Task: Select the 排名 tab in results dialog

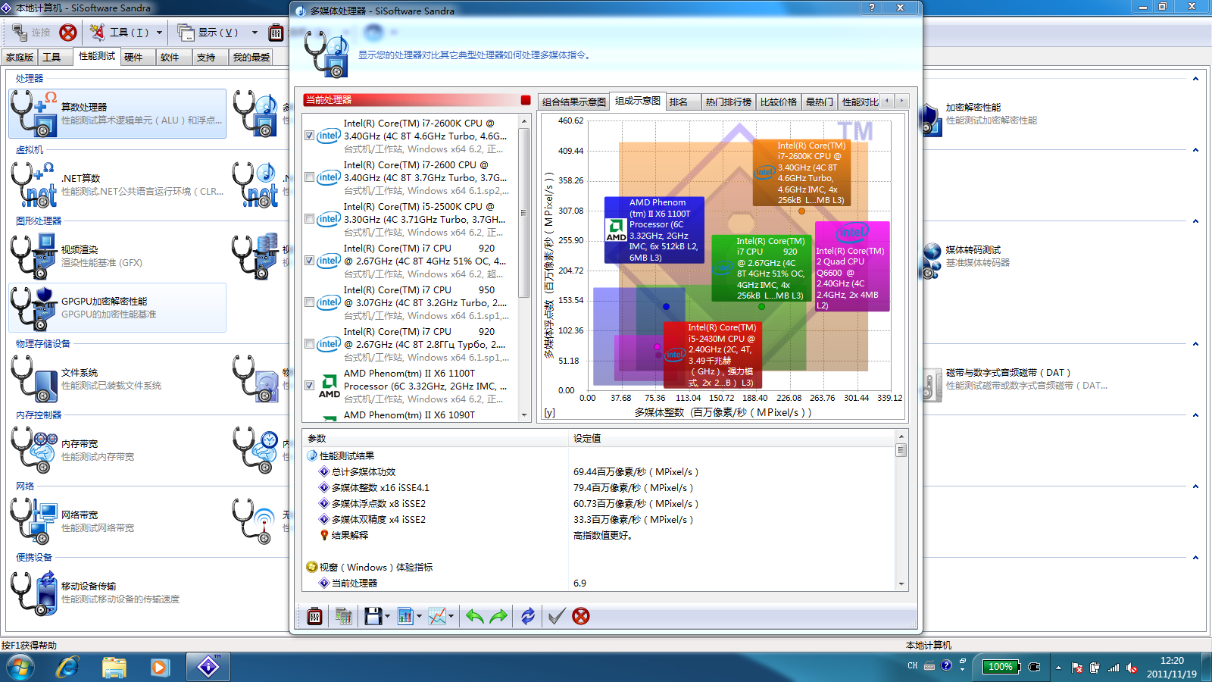Action: (679, 102)
